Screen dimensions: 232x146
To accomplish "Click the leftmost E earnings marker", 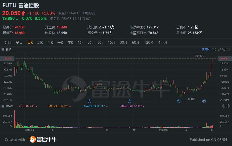I will click(89, 101).
